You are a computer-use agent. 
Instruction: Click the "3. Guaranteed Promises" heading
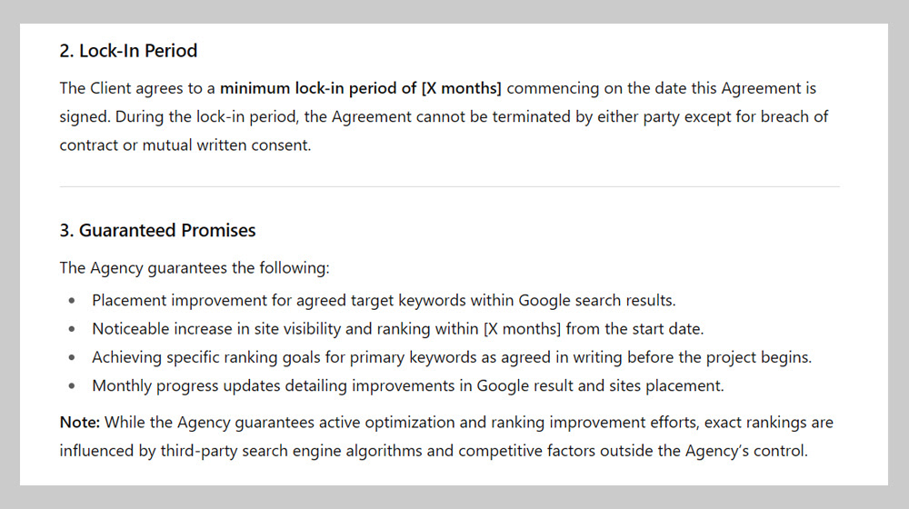click(157, 231)
